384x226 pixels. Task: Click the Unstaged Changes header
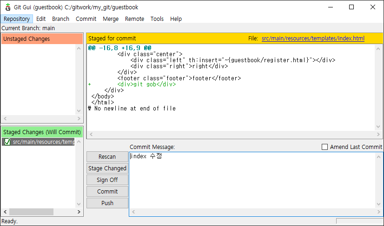coord(42,39)
